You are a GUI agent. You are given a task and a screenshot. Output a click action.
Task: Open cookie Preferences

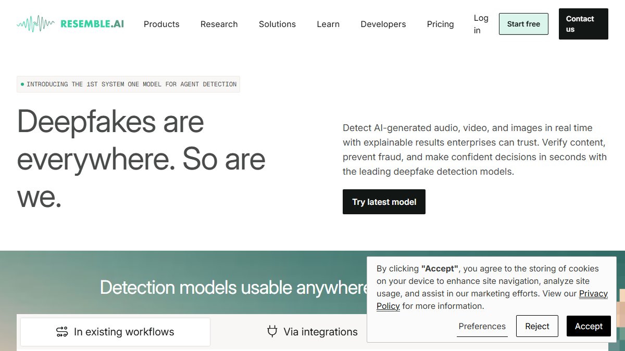pos(482,326)
